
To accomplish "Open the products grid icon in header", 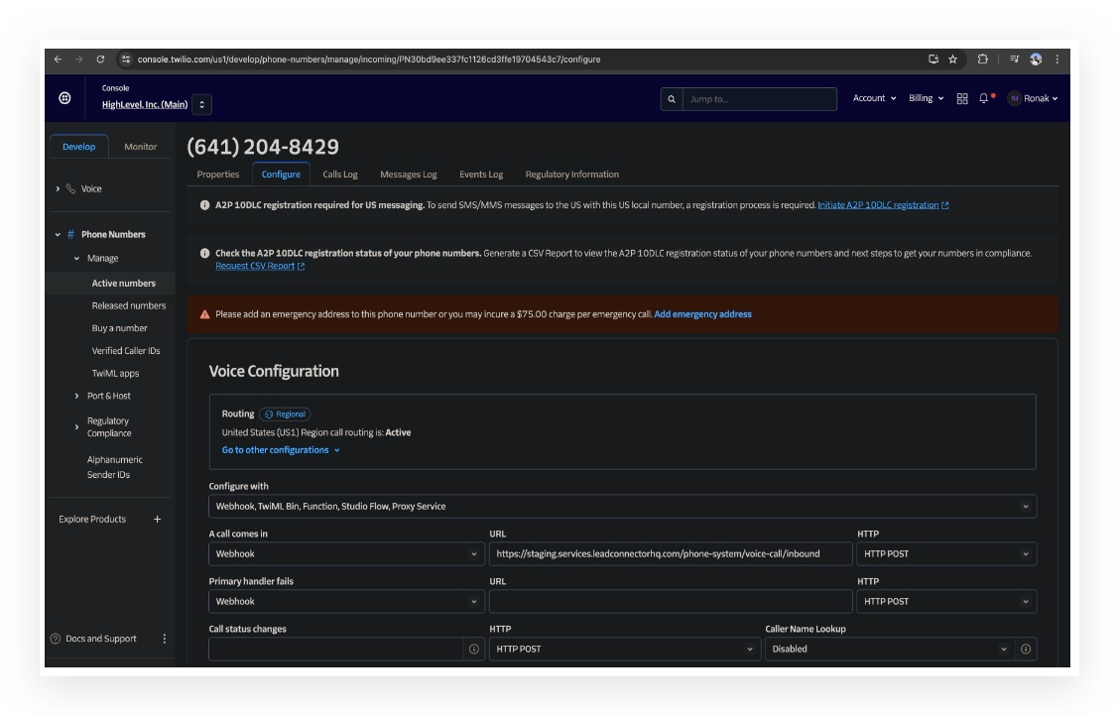I will pyautogui.click(x=962, y=98).
